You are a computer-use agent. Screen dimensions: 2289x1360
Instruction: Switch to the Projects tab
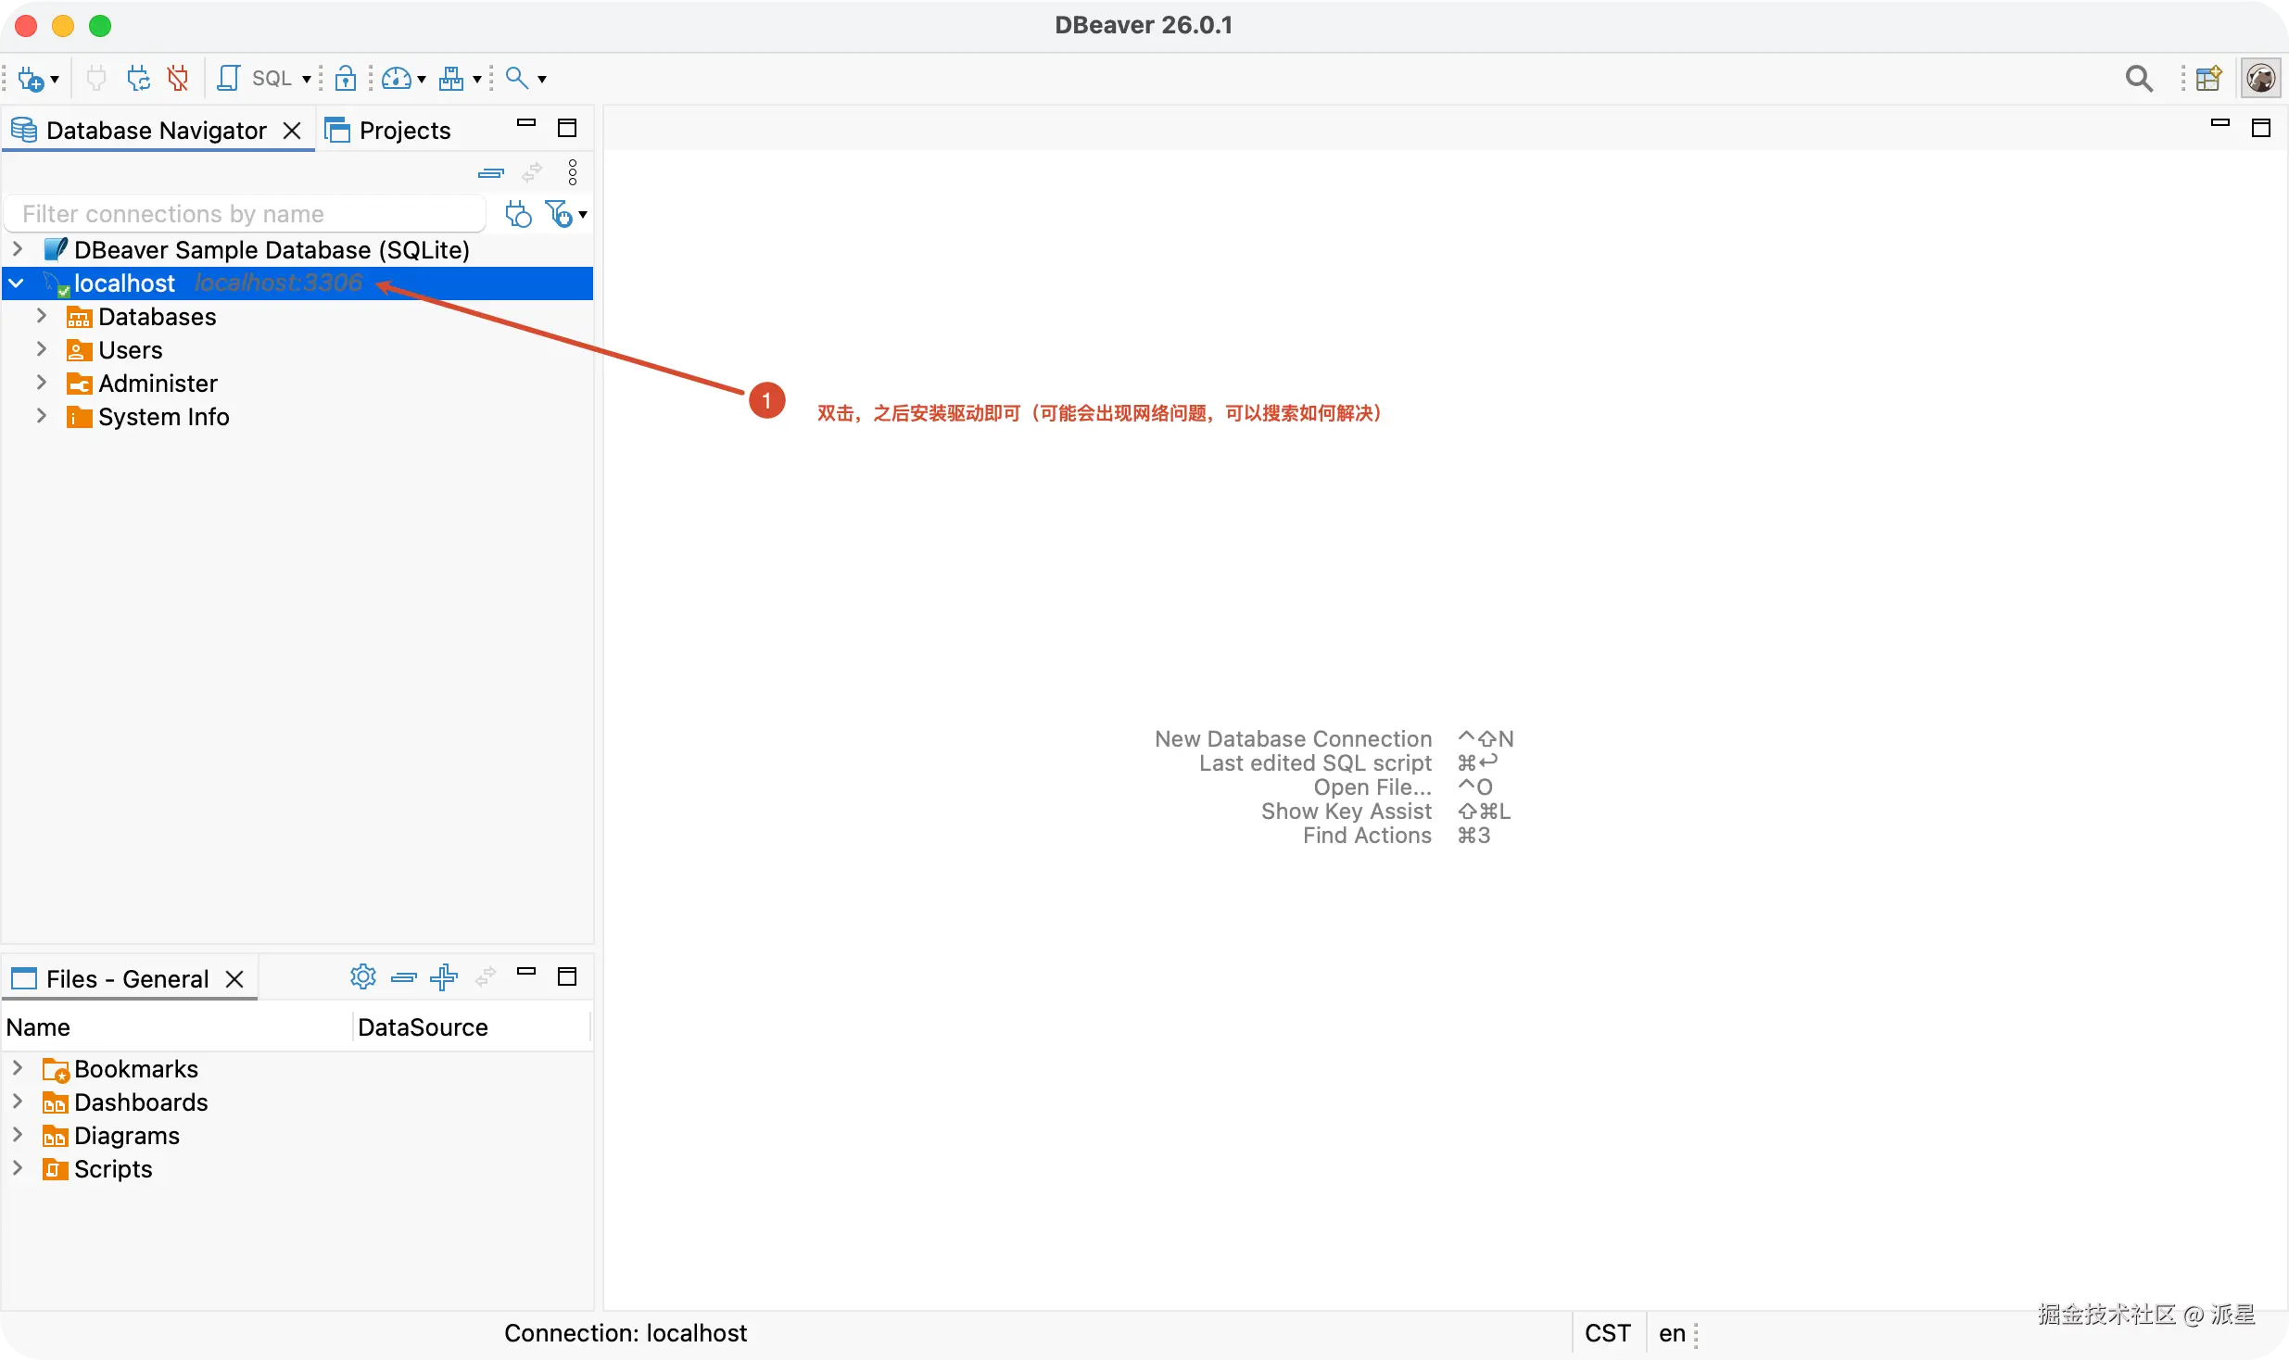click(388, 131)
